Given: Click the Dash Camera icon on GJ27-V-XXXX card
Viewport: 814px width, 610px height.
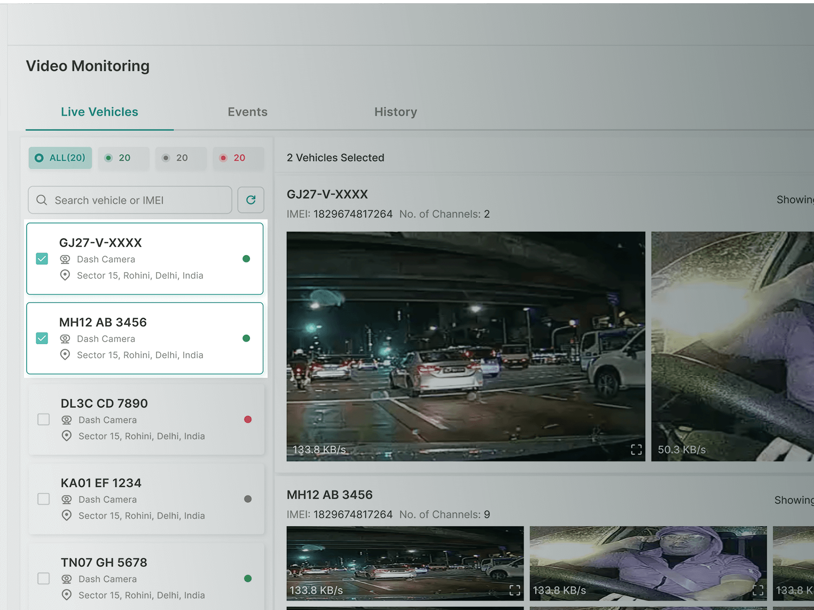Looking at the screenshot, I should [x=65, y=259].
